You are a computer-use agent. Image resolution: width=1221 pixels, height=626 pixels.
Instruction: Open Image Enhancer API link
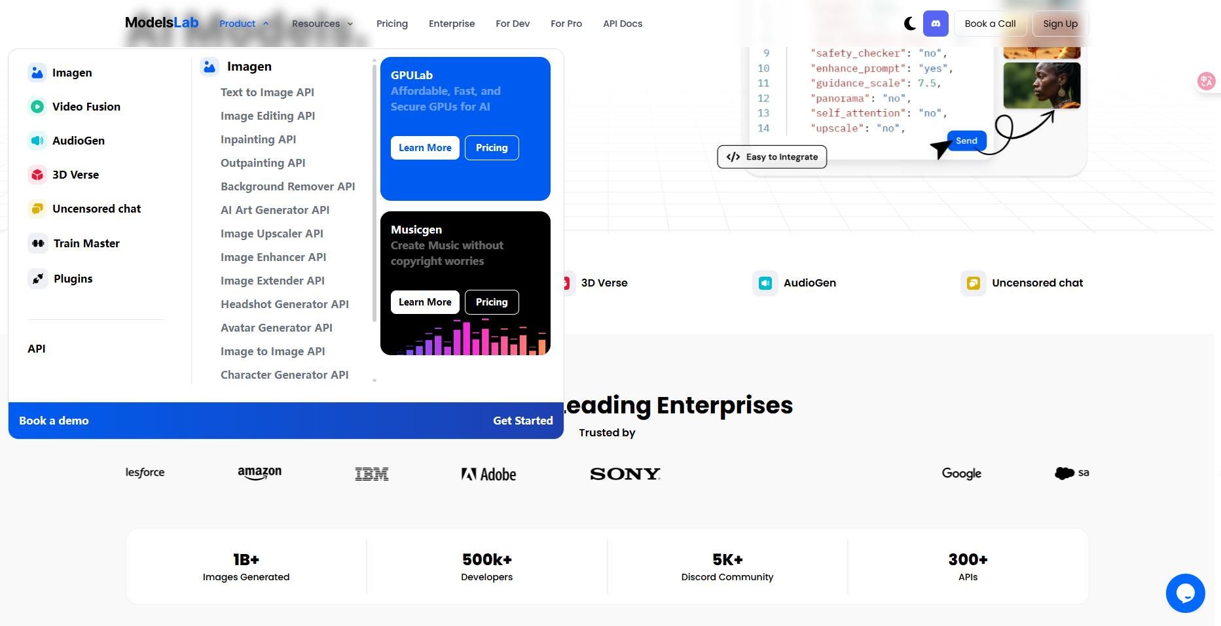[273, 257]
